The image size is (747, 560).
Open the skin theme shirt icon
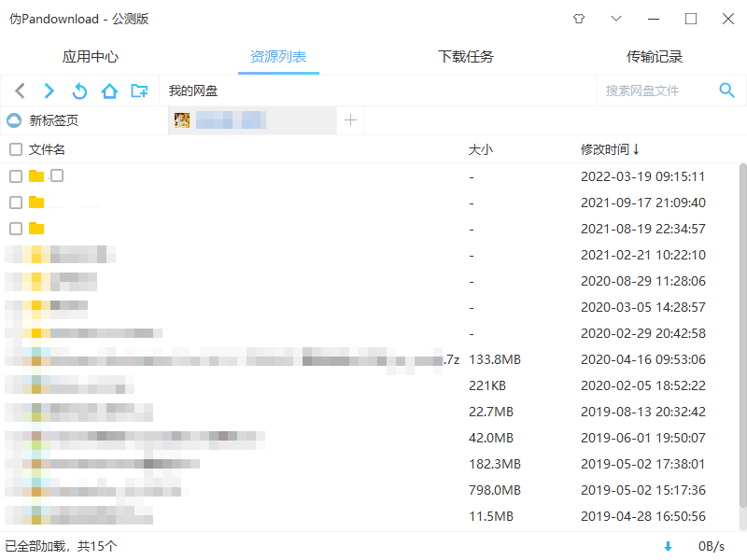(x=578, y=19)
